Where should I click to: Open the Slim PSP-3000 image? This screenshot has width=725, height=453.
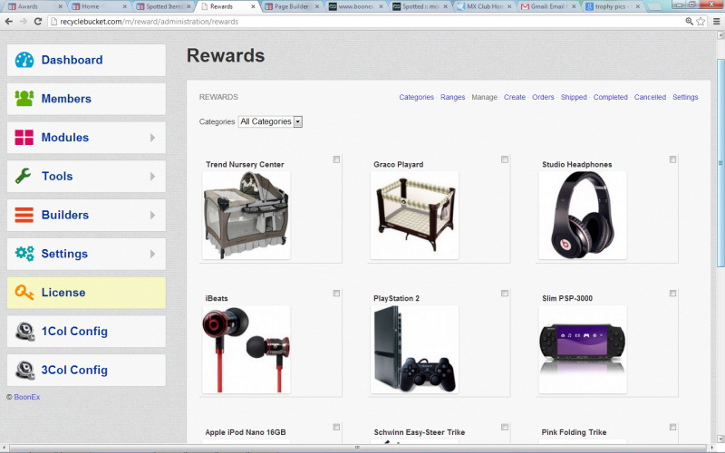pos(583,350)
